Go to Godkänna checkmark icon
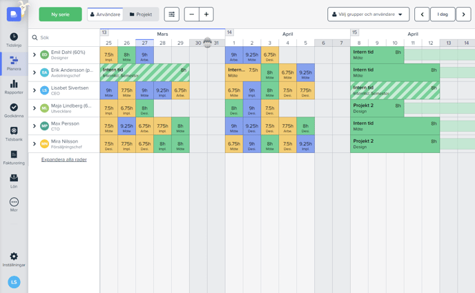The image size is (475, 293). point(14,108)
